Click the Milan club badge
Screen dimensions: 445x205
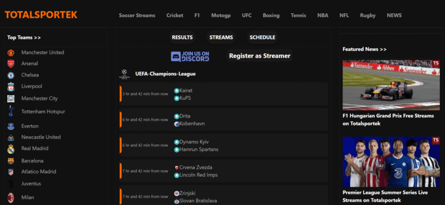[11, 197]
